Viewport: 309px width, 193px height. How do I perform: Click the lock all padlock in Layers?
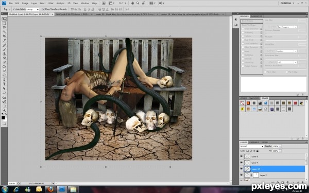coord(257,151)
